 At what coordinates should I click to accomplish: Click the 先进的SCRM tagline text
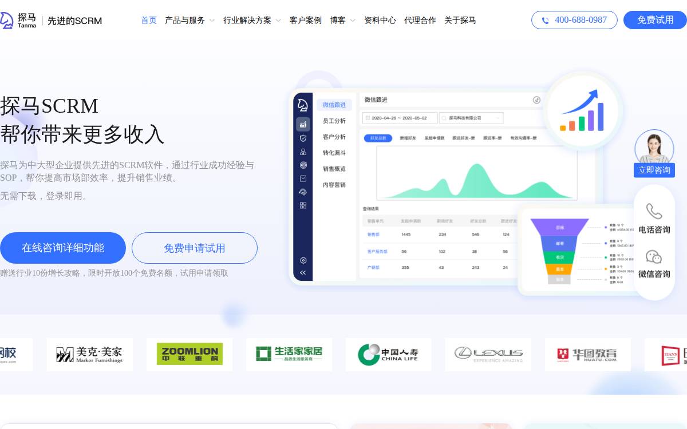click(74, 21)
